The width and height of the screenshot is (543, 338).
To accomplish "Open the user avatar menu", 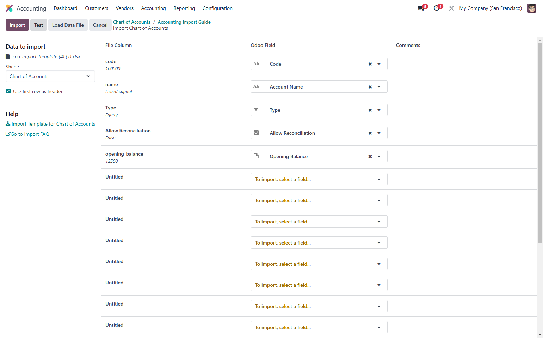I will [x=531, y=8].
